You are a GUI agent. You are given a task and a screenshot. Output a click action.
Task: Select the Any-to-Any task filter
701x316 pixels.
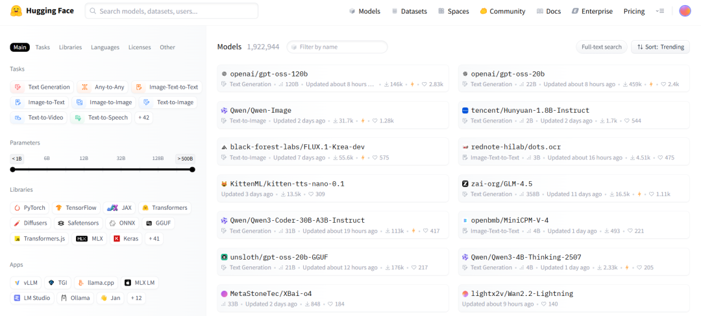[x=103, y=87]
